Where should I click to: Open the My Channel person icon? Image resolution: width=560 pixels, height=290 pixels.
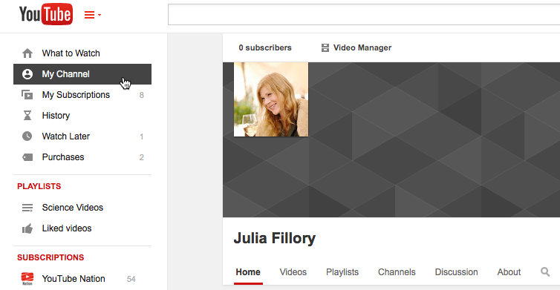coord(27,74)
